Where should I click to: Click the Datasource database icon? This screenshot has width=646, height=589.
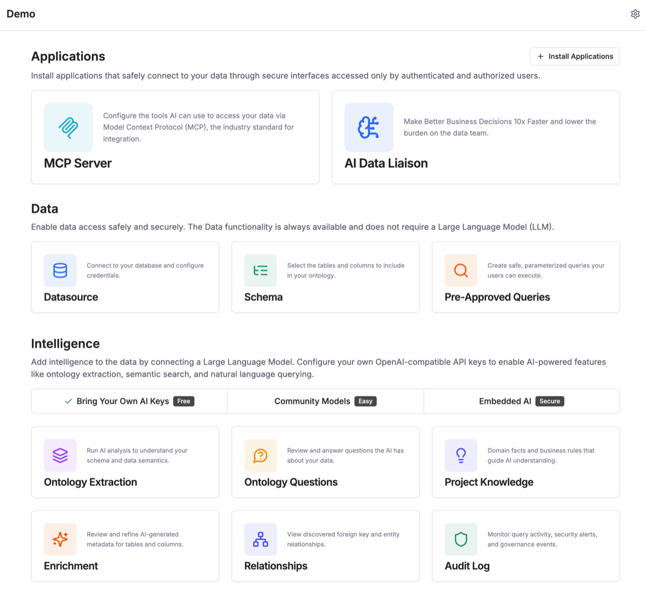[60, 270]
